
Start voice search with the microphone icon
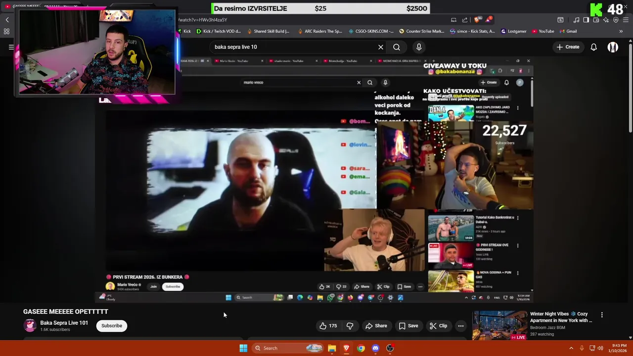coord(419,47)
